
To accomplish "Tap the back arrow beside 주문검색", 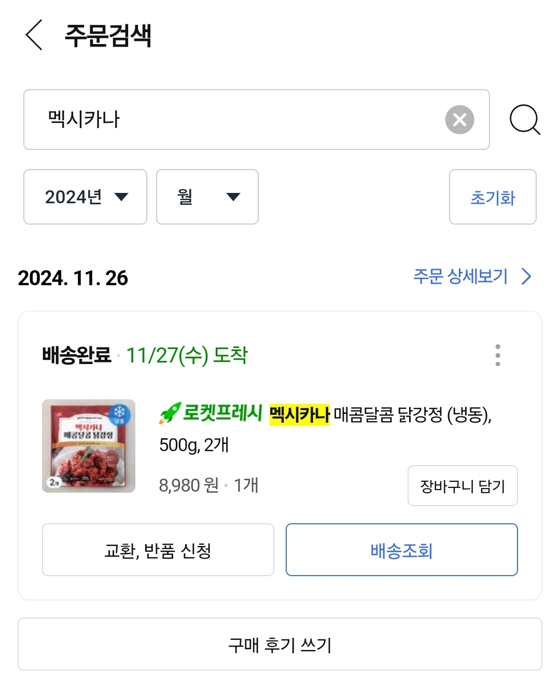I will (34, 35).
